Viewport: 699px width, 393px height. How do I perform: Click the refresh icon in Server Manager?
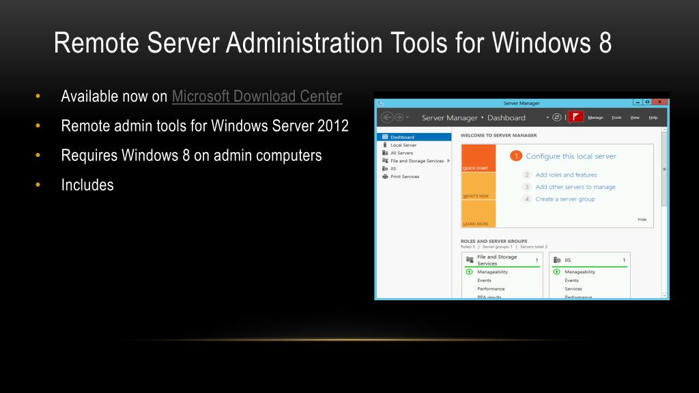(557, 117)
